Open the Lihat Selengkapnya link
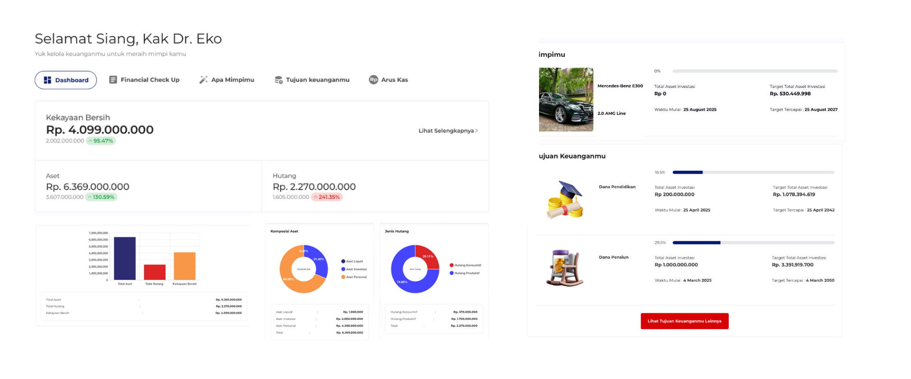The image size is (911, 379). pos(446,131)
